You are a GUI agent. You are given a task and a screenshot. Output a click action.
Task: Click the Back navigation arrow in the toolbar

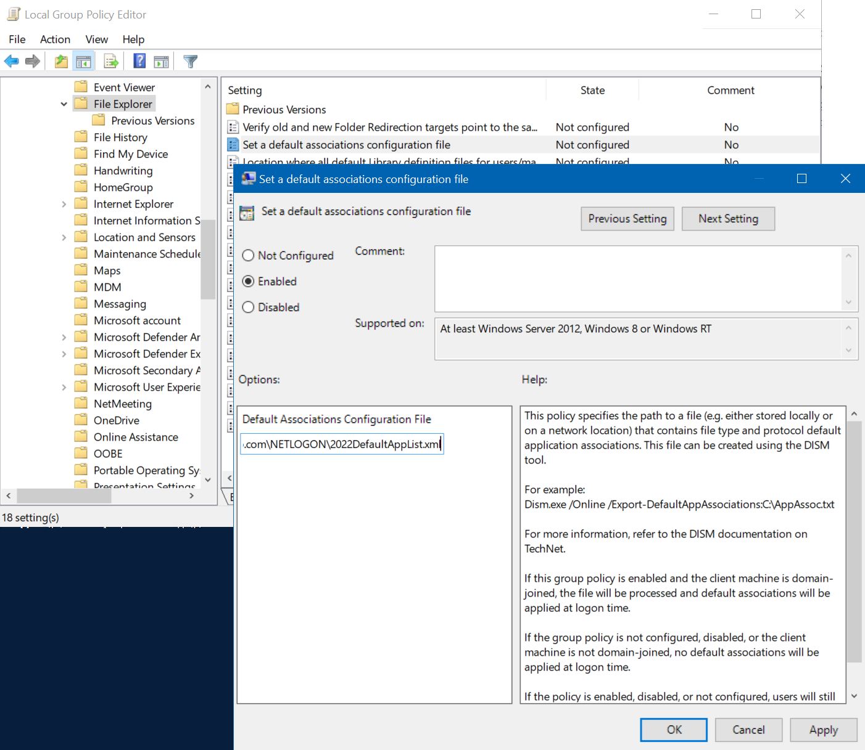pyautogui.click(x=11, y=61)
